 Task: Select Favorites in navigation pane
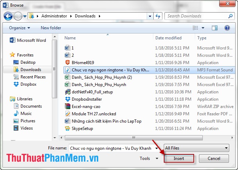pyautogui.click(x=22, y=55)
